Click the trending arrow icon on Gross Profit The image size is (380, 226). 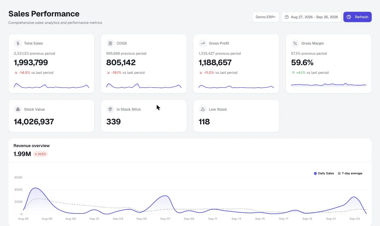203,43
